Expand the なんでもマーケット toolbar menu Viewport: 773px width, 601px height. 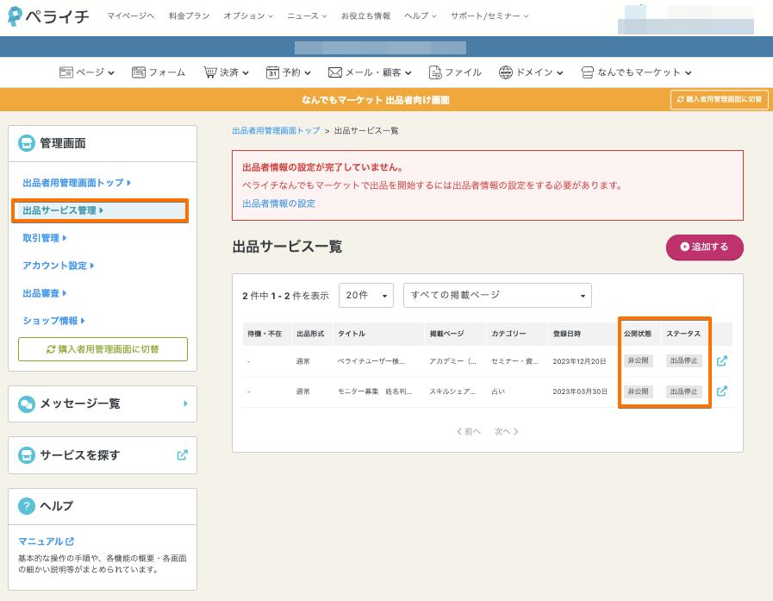tap(636, 72)
